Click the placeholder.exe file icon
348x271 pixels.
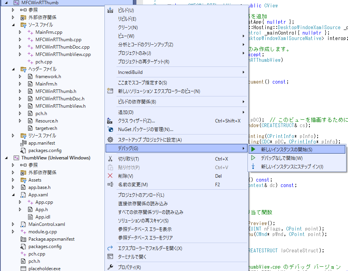(x=23, y=269)
